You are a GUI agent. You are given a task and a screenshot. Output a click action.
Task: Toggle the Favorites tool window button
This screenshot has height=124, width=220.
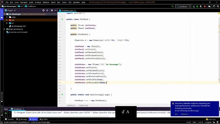tap(2, 97)
